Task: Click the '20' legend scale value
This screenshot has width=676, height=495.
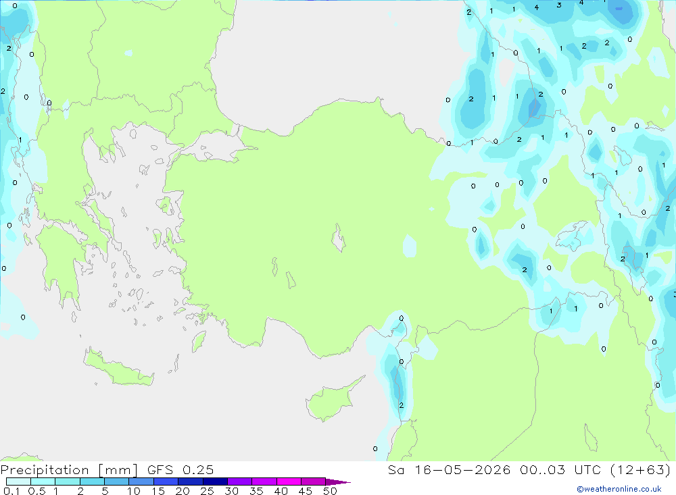Action: (x=183, y=491)
